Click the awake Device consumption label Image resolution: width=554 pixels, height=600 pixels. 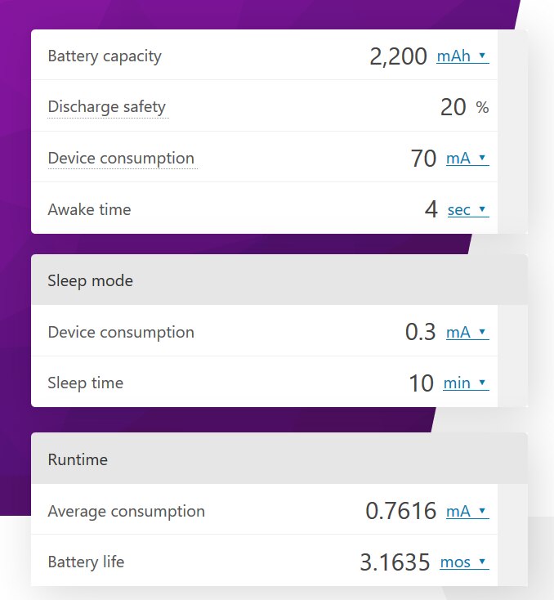coord(121,158)
